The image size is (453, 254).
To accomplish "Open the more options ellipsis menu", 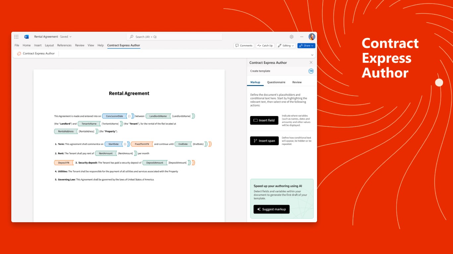I will point(301,37).
